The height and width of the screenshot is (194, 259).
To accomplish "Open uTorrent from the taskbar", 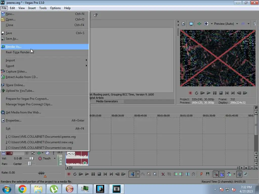I will (54, 189).
